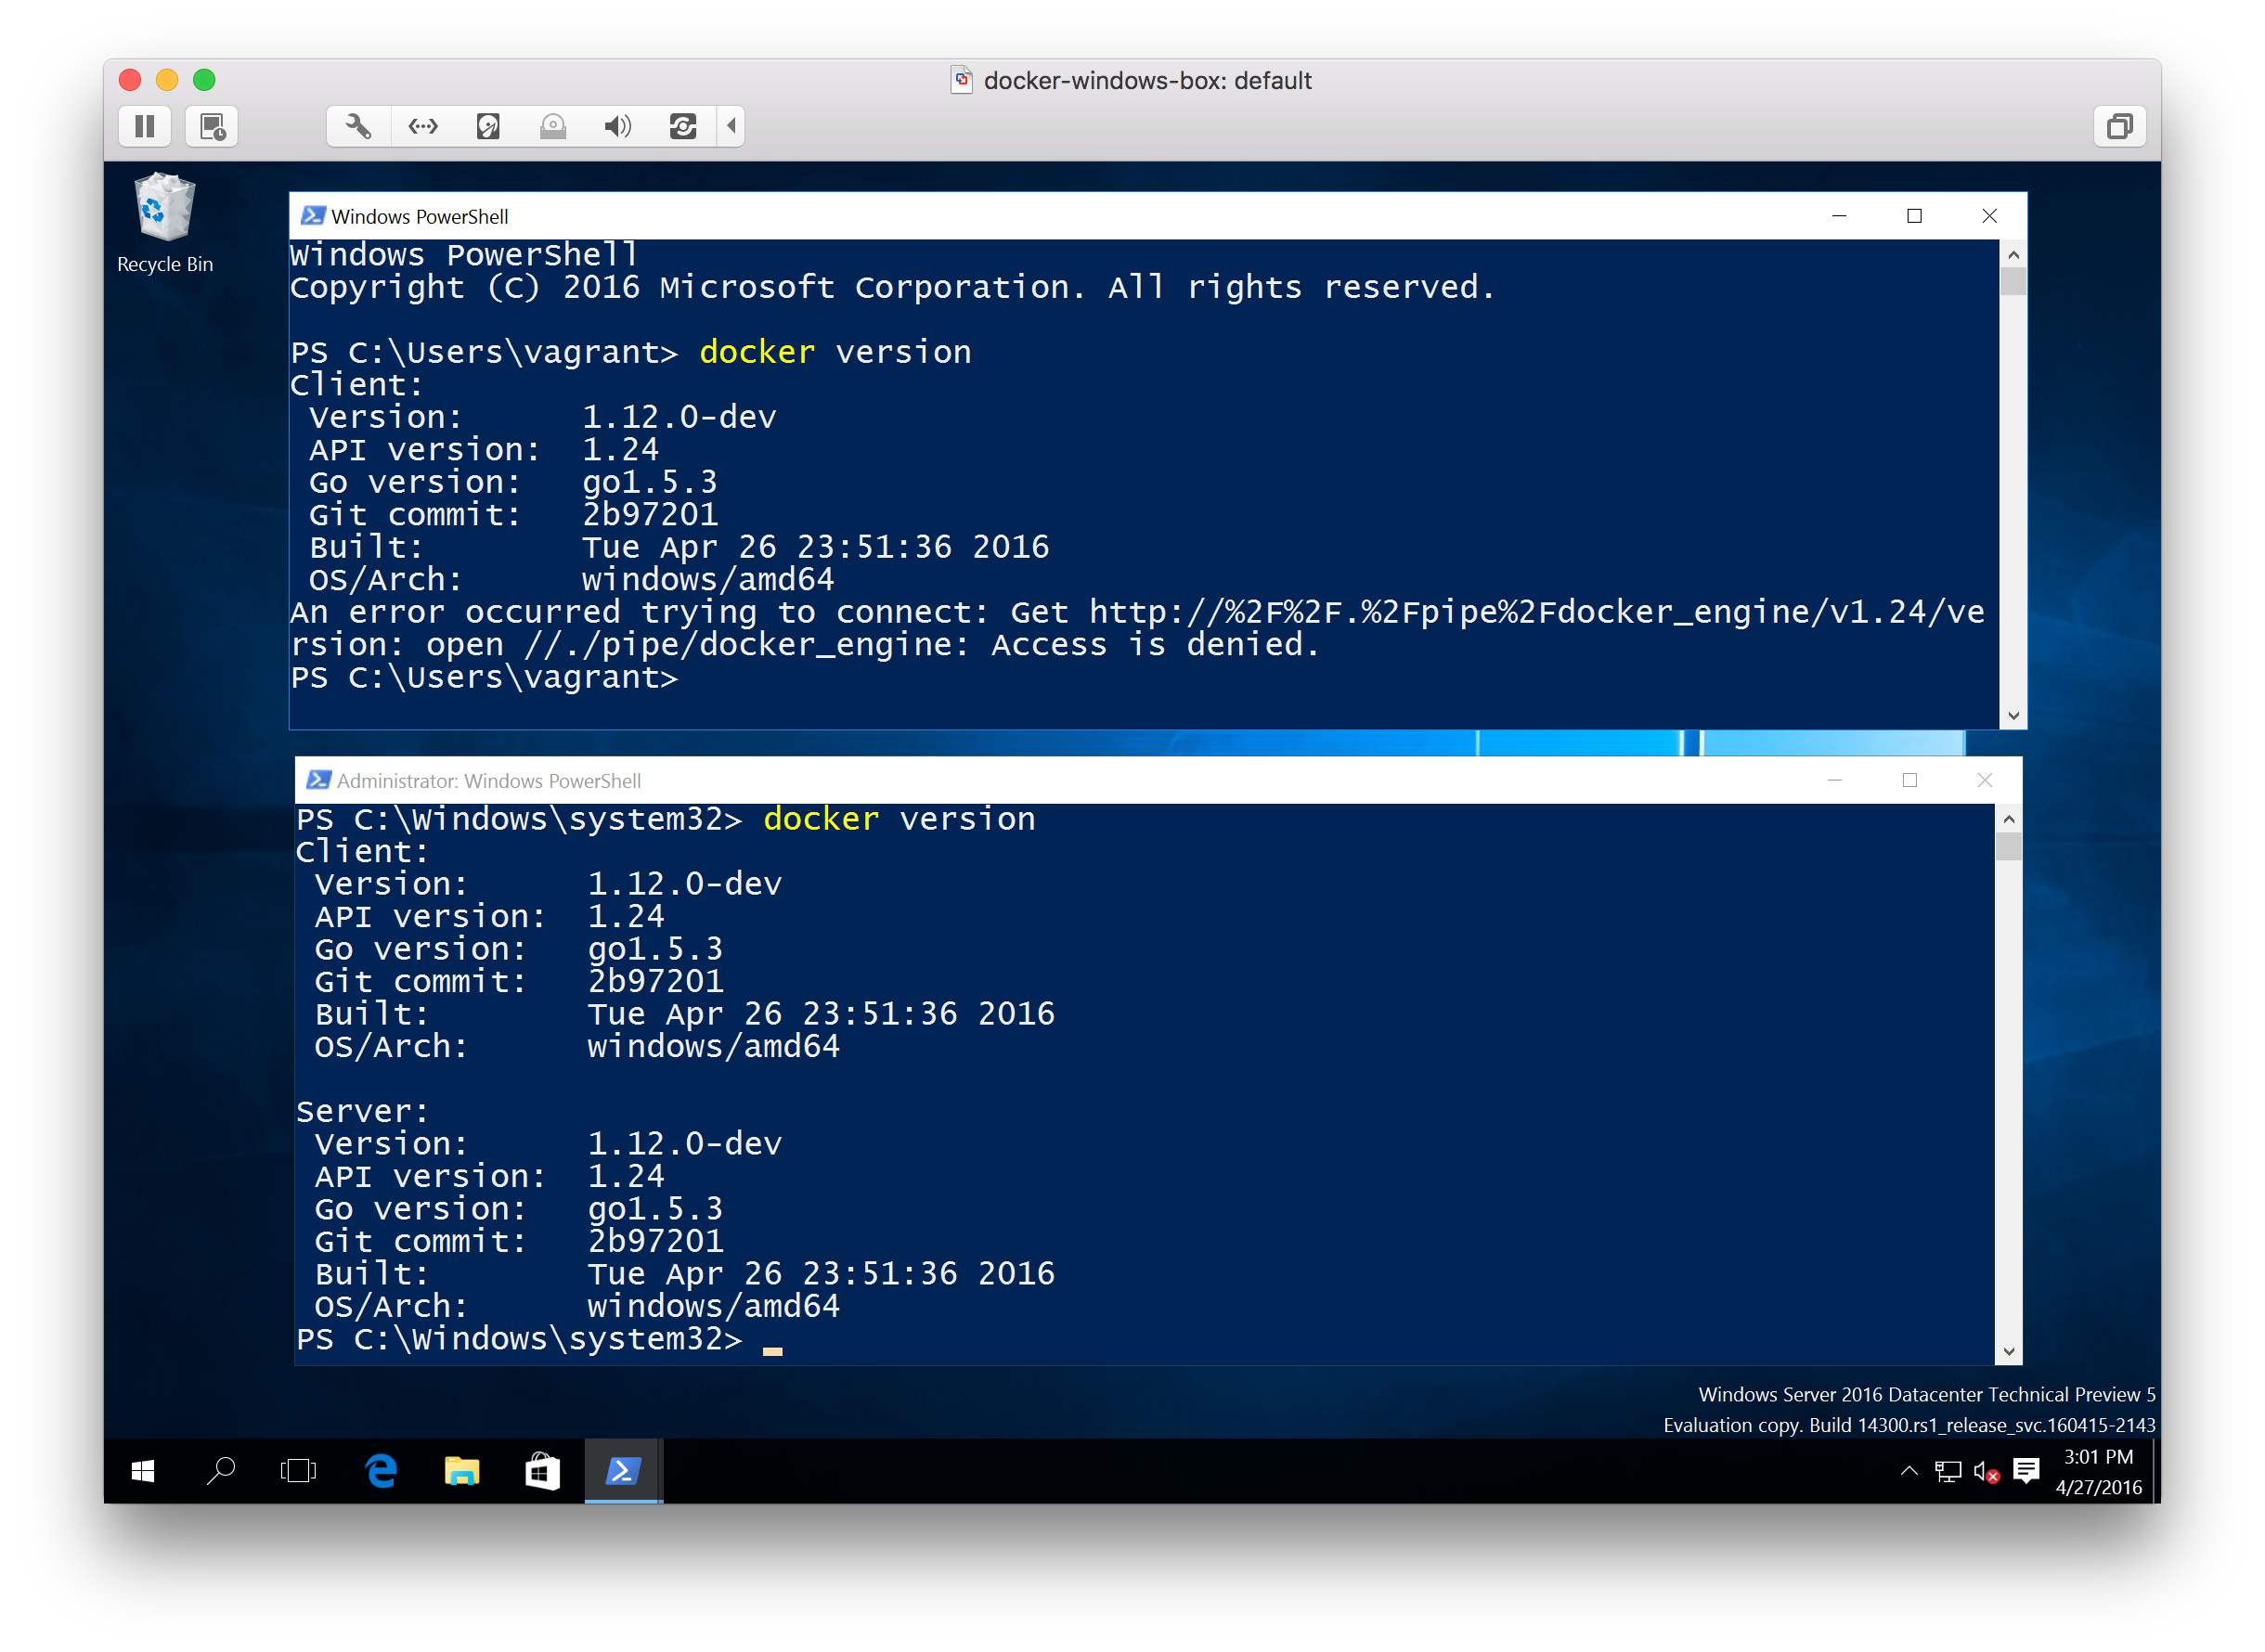Take a snapshot of the virtual machine
2265x1652 pixels.
210,126
